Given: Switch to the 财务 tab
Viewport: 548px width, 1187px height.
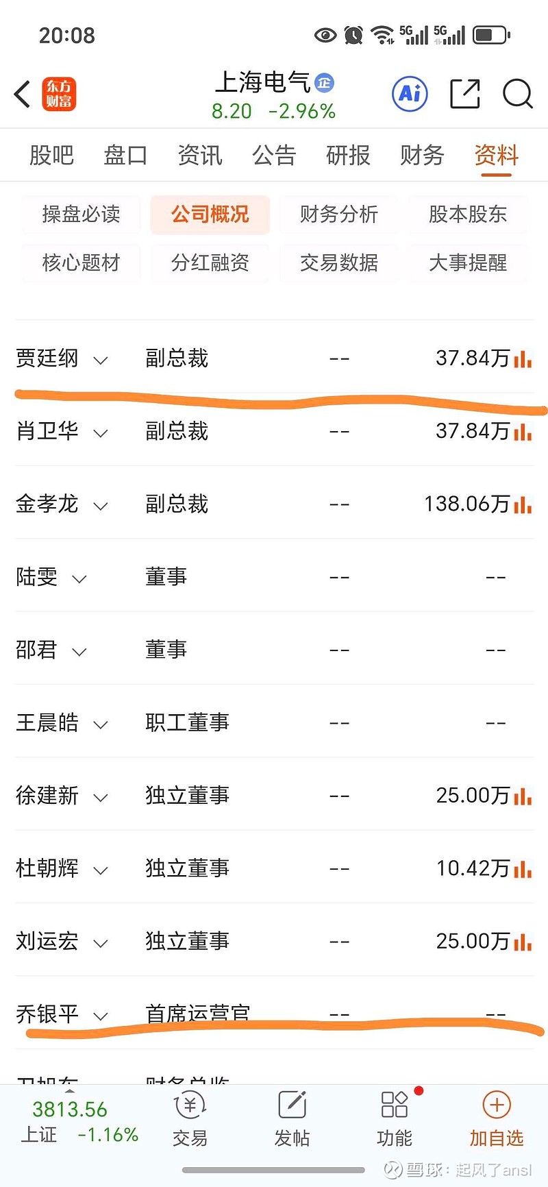Looking at the screenshot, I should click(422, 156).
